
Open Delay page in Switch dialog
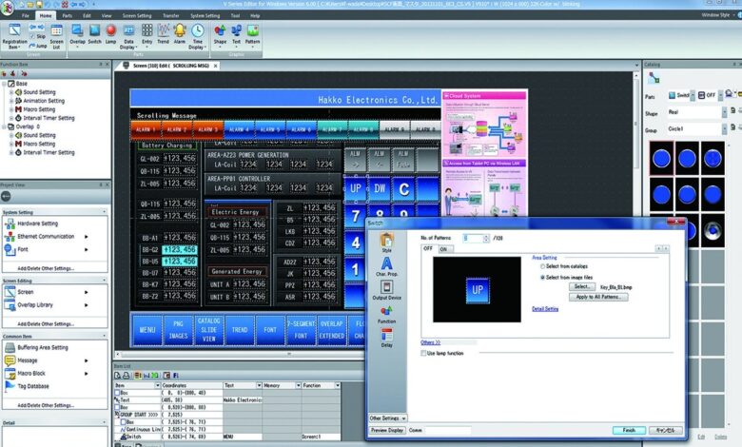tap(386, 338)
